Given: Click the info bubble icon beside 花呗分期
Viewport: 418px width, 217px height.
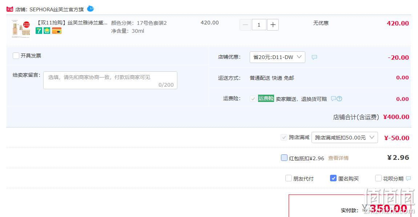Looking at the screenshot, I should click(409, 178).
